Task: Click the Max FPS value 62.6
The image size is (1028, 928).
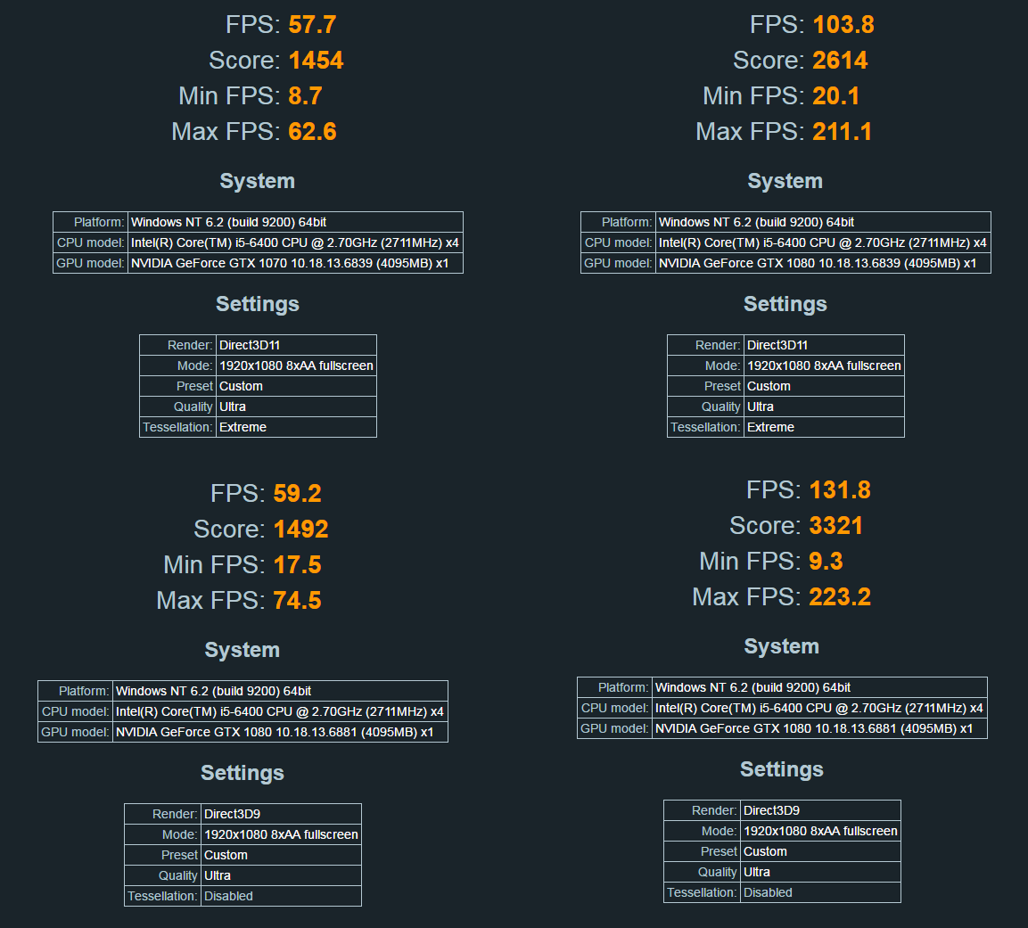Action: [312, 132]
